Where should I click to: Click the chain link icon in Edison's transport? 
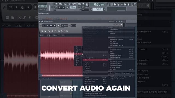coord(41,26)
